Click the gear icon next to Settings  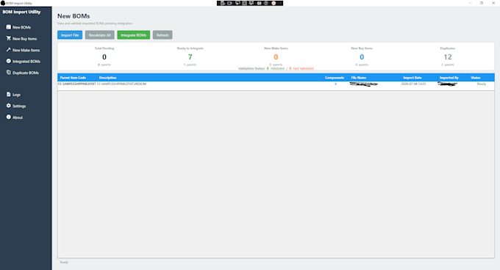tap(9, 106)
